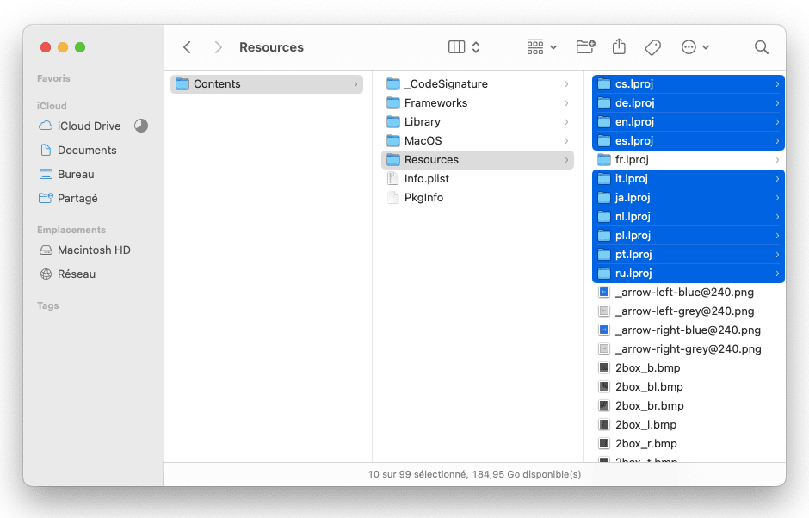The height and width of the screenshot is (518, 809).
Task: Select the 2box_l.bmp file
Action: tap(689, 424)
